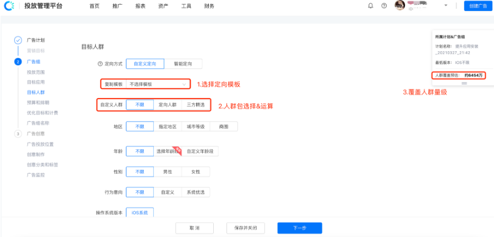Select iOS系统 version option

pos(140,212)
